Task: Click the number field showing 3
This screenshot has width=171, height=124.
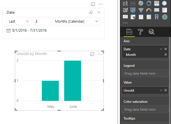Action: [x=42, y=21]
